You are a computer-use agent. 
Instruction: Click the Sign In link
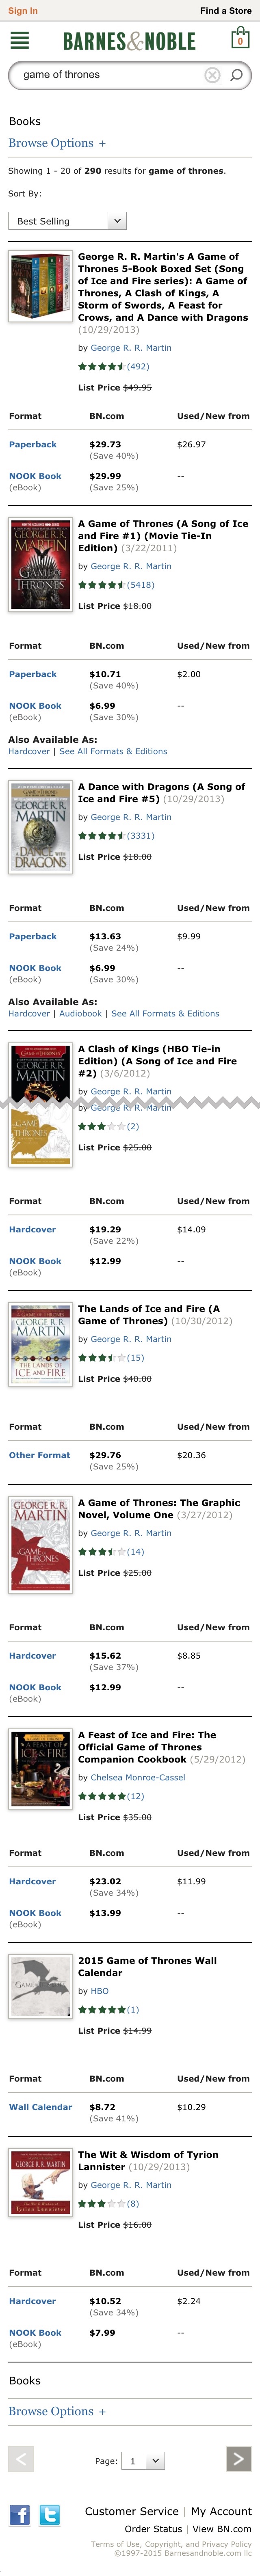pos(23,11)
